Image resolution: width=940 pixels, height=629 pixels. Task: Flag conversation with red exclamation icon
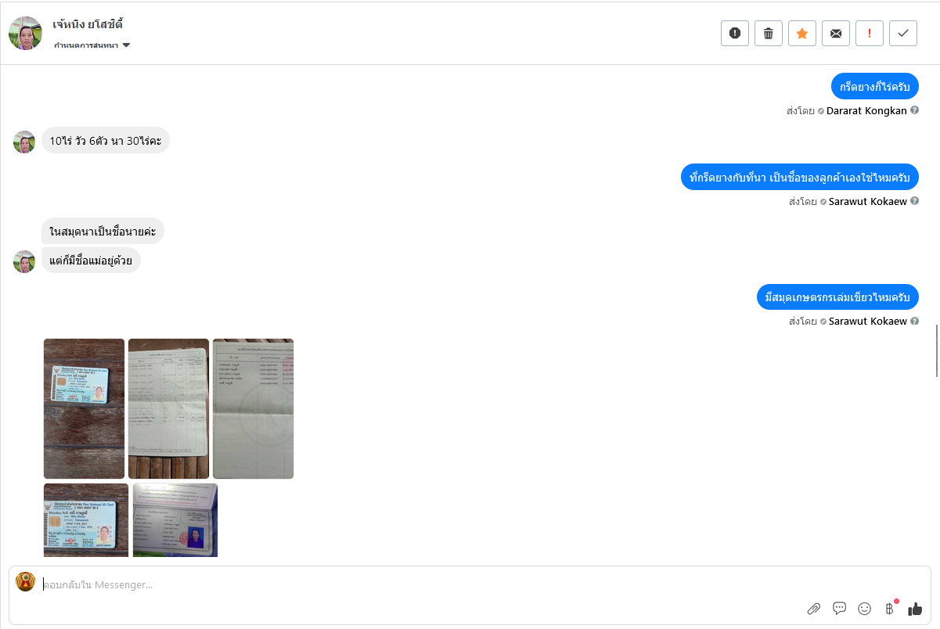(x=870, y=33)
